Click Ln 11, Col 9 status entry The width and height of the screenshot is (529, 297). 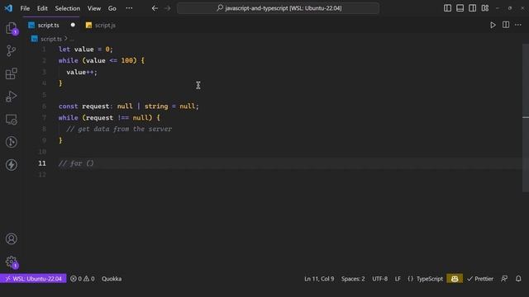click(x=319, y=279)
